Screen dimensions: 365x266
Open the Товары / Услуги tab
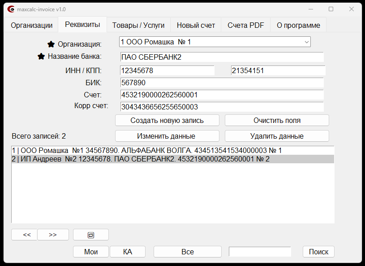[x=138, y=25]
